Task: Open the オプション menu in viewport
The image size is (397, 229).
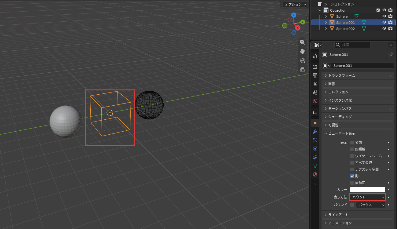Action: pyautogui.click(x=294, y=5)
